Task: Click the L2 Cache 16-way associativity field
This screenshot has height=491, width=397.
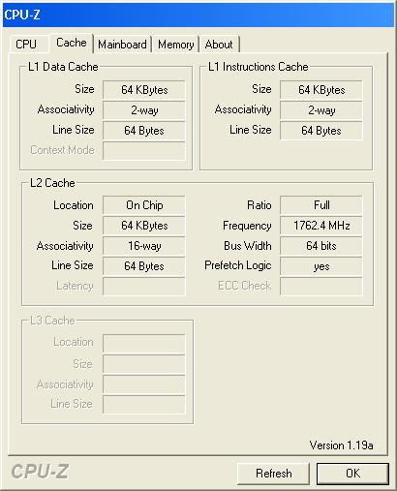Action: pos(144,246)
